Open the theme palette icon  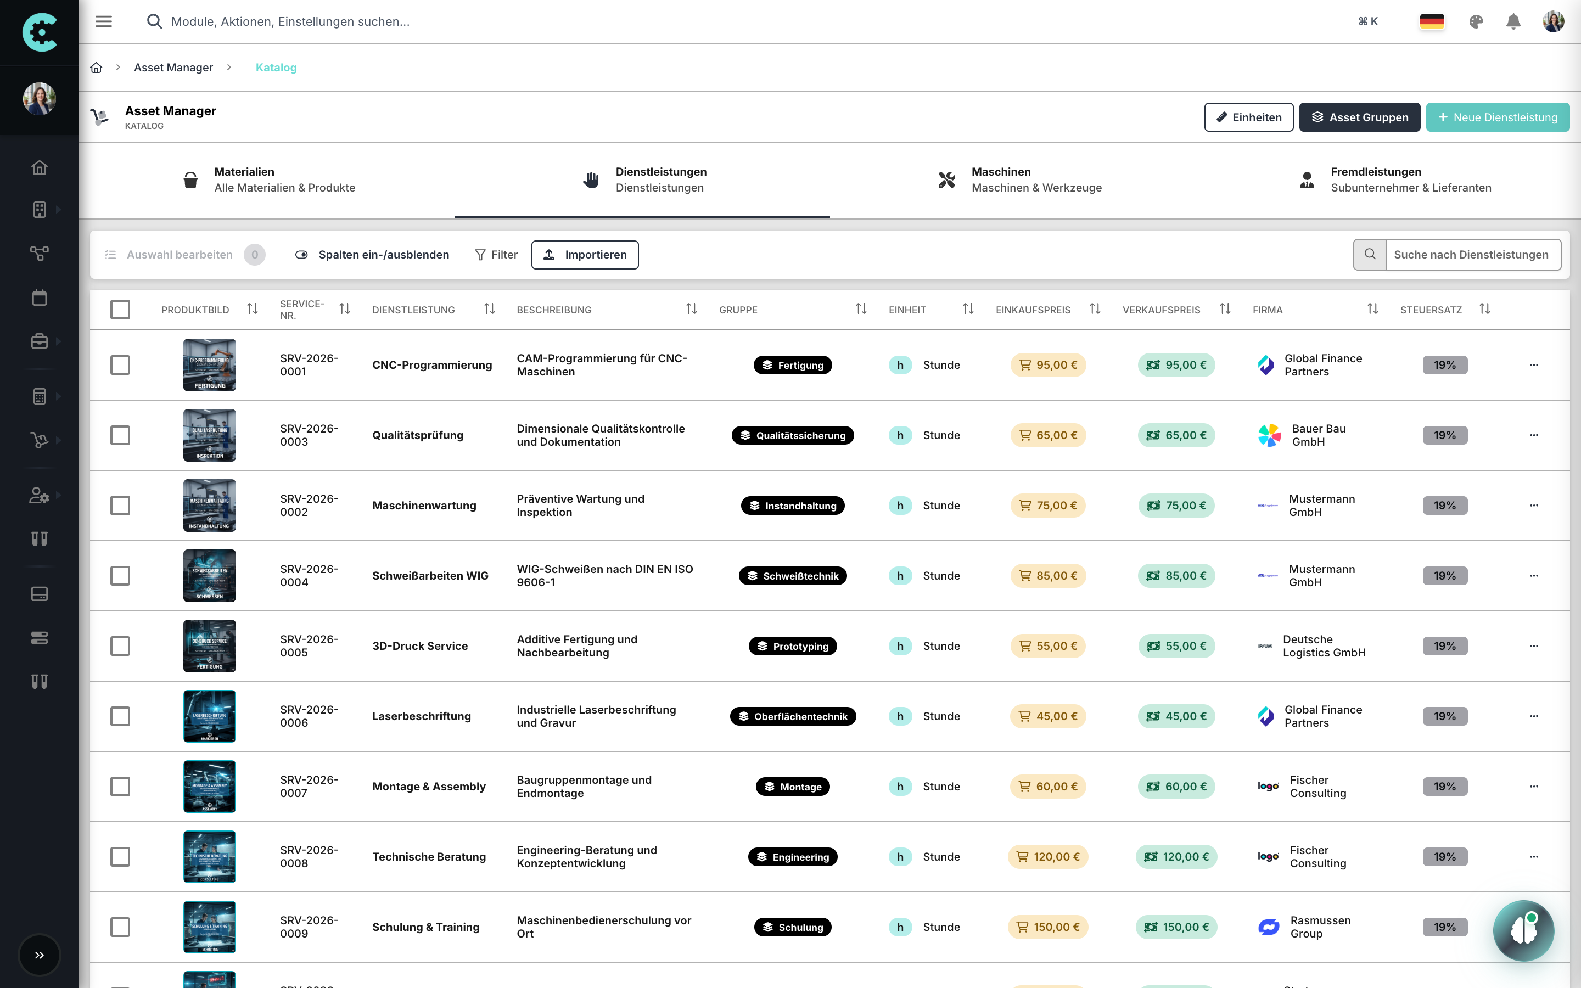click(1476, 21)
